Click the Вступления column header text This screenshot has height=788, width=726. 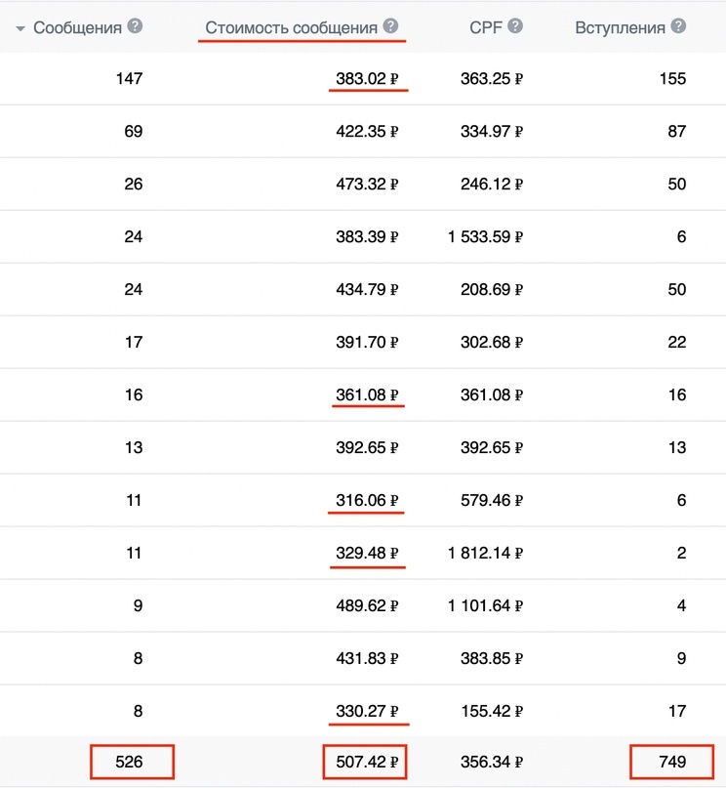pyautogui.click(x=620, y=27)
